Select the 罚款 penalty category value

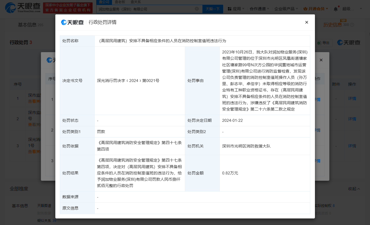tap(101, 132)
